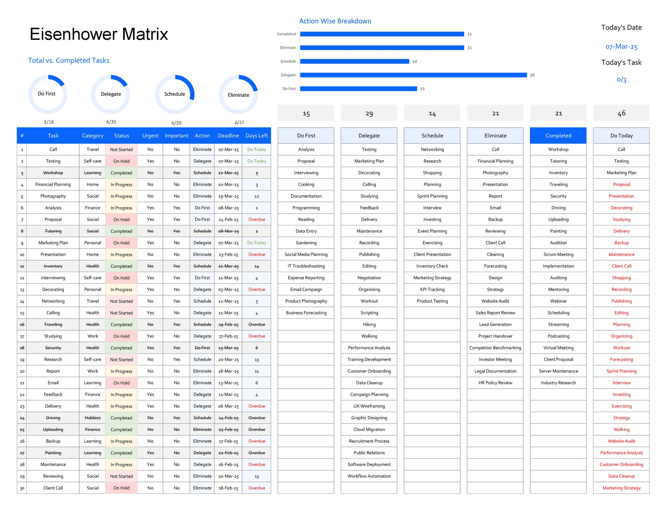Viewport: 664px width, 513px height.
Task: Click the Total vs. Completed Tasks heading
Action: tap(68, 60)
